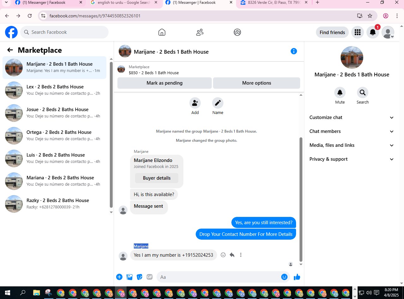Click the back arrow beside Marketplace
Screen dimensions: 404x299
pyautogui.click(x=10, y=50)
